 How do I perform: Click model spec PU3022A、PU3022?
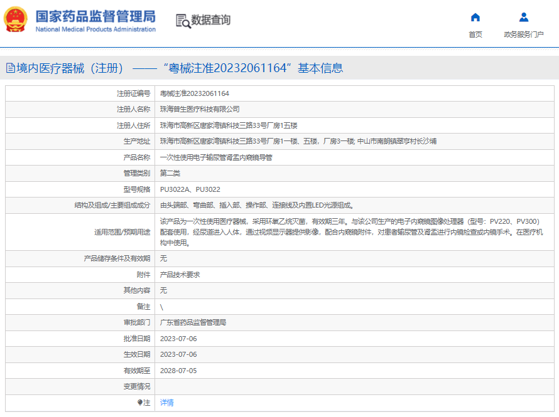[190, 189]
